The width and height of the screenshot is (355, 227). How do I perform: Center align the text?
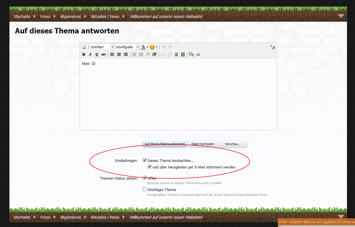[119, 55]
